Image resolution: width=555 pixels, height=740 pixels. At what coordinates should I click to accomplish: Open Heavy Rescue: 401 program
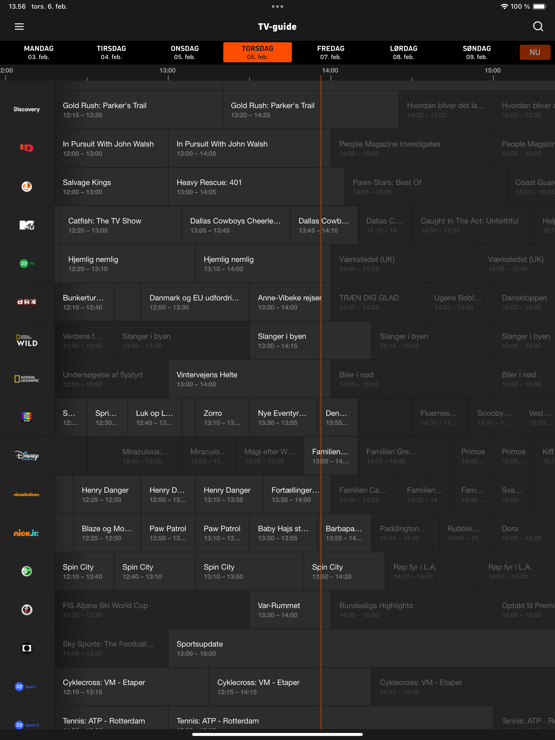(x=256, y=187)
